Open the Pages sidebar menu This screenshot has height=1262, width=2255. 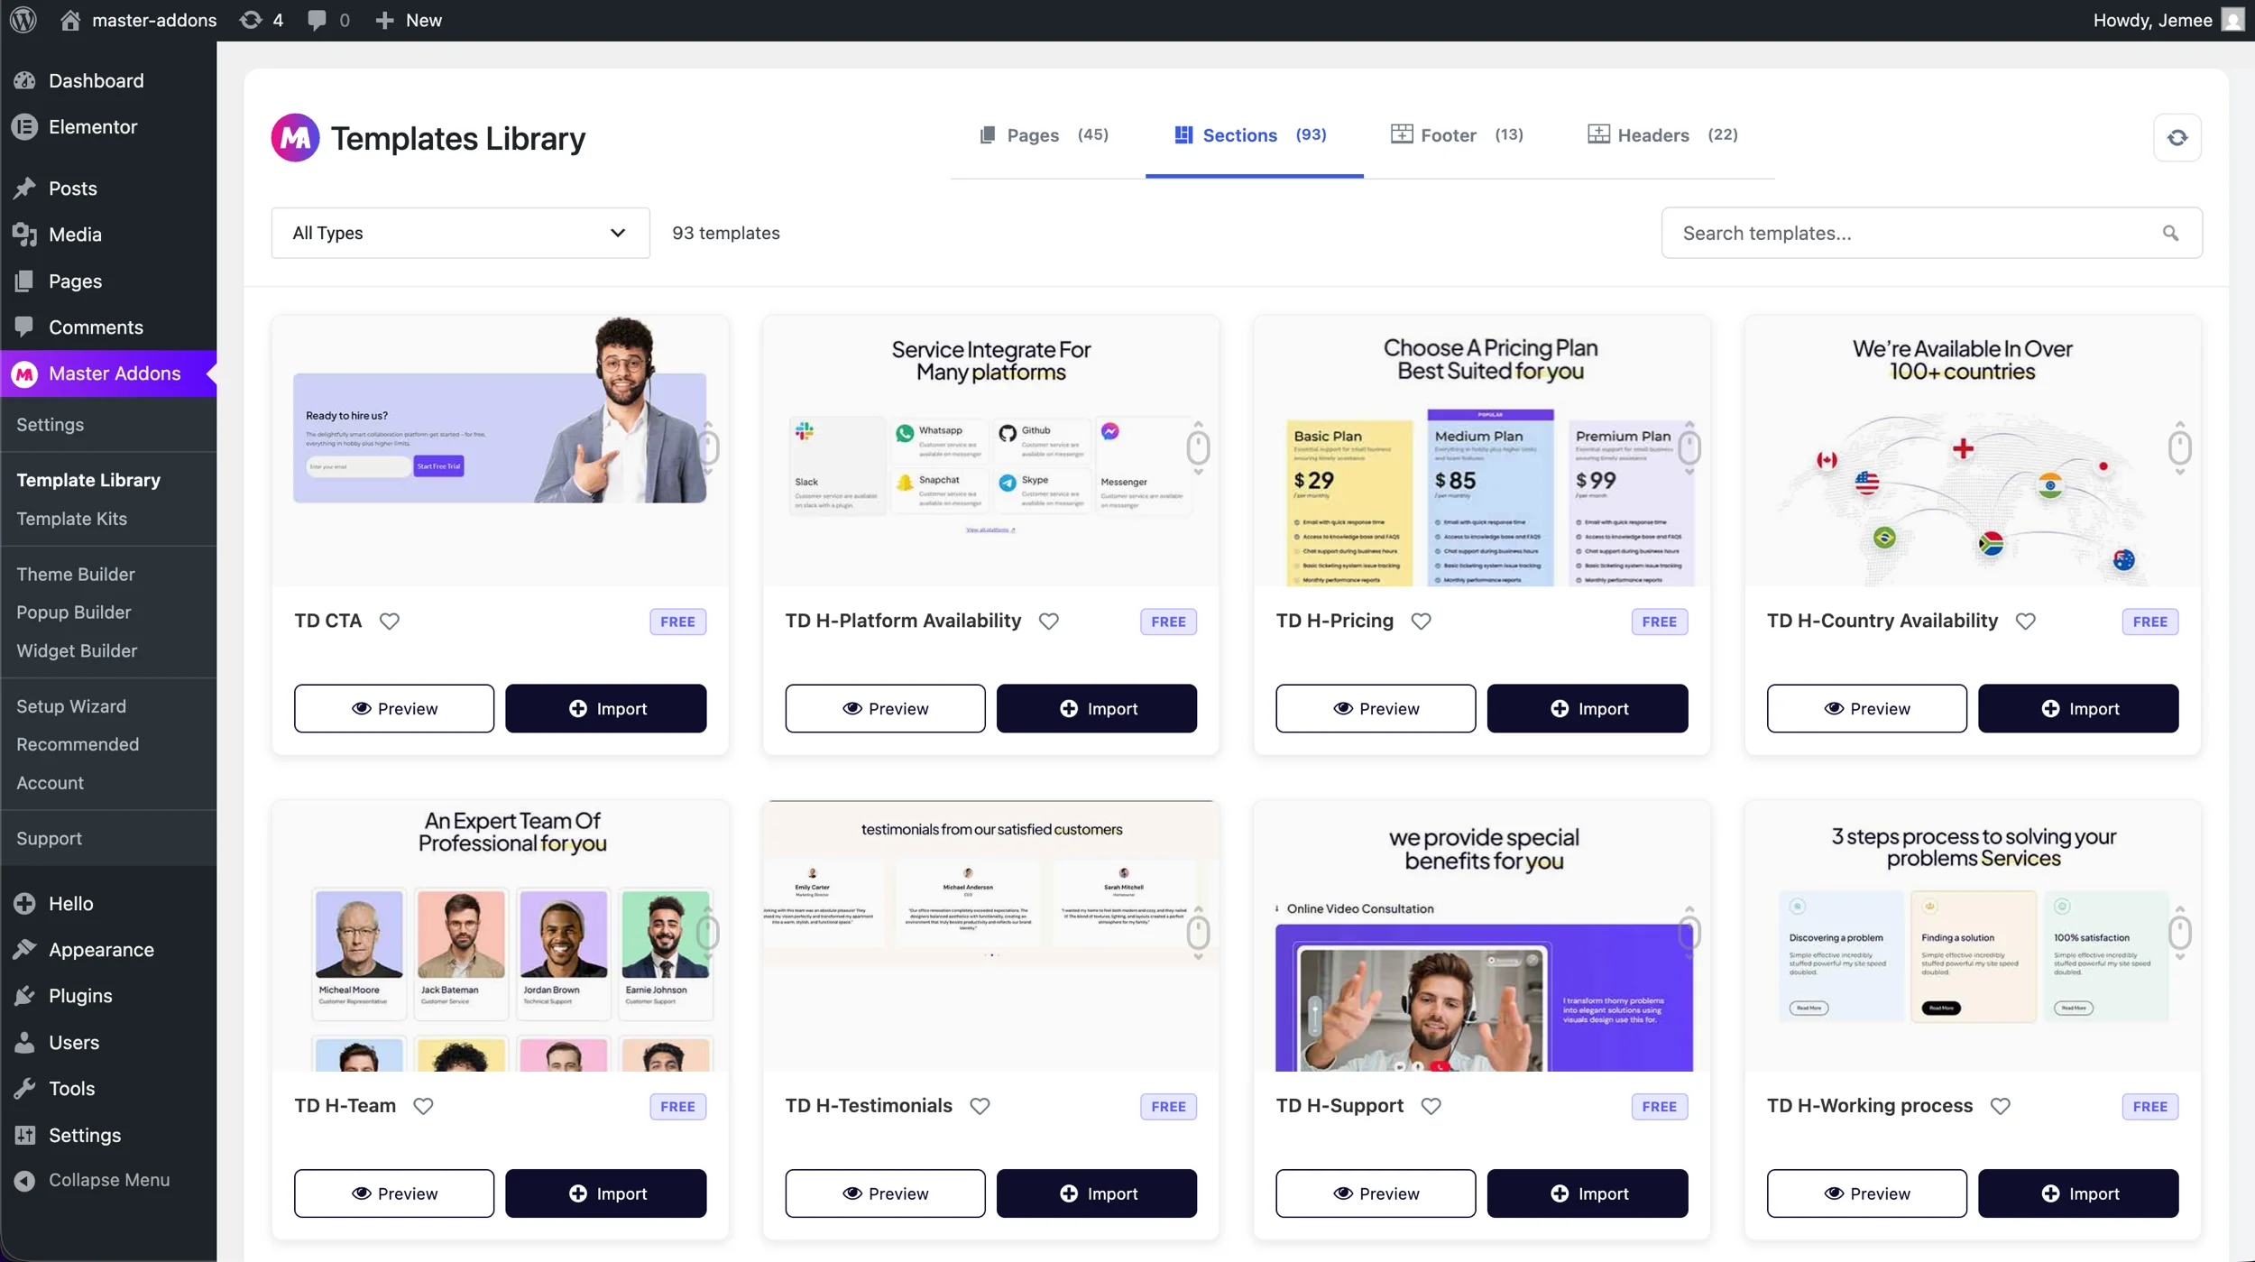point(108,281)
